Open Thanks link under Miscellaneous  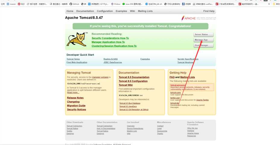coord(160,134)
